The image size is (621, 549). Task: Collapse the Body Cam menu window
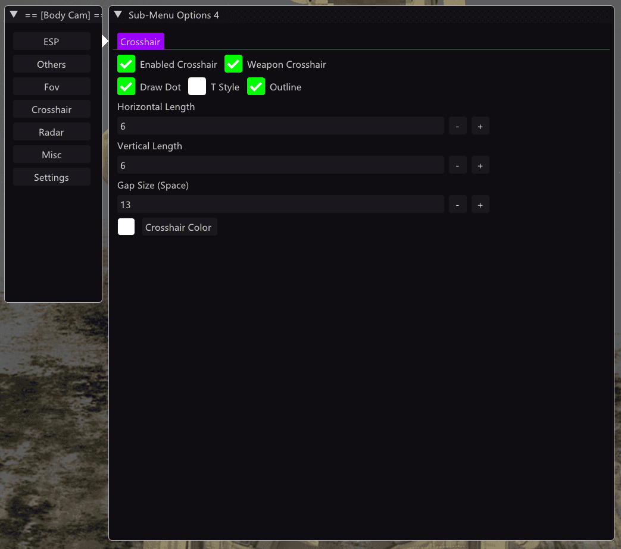pos(14,15)
